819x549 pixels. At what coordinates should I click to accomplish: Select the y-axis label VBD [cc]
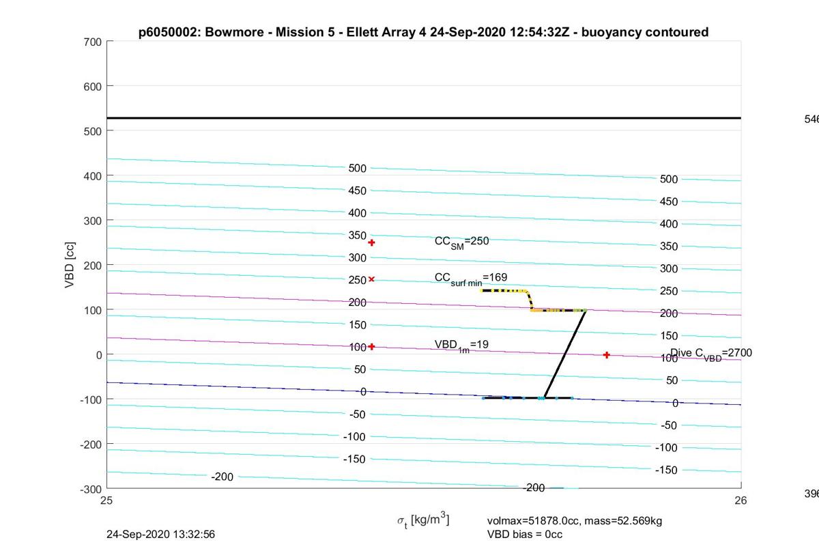point(70,265)
